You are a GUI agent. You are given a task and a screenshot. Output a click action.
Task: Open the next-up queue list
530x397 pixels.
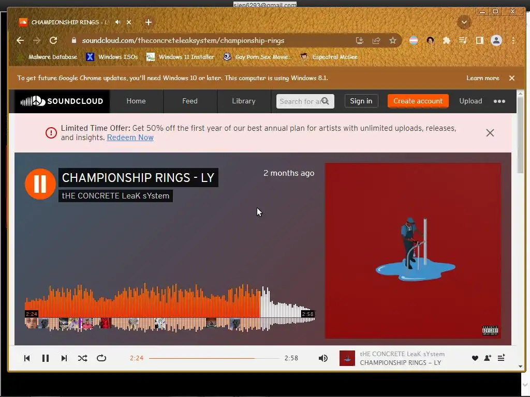pos(501,358)
